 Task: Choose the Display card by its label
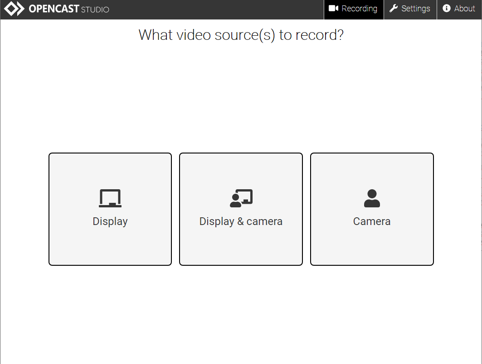point(110,221)
